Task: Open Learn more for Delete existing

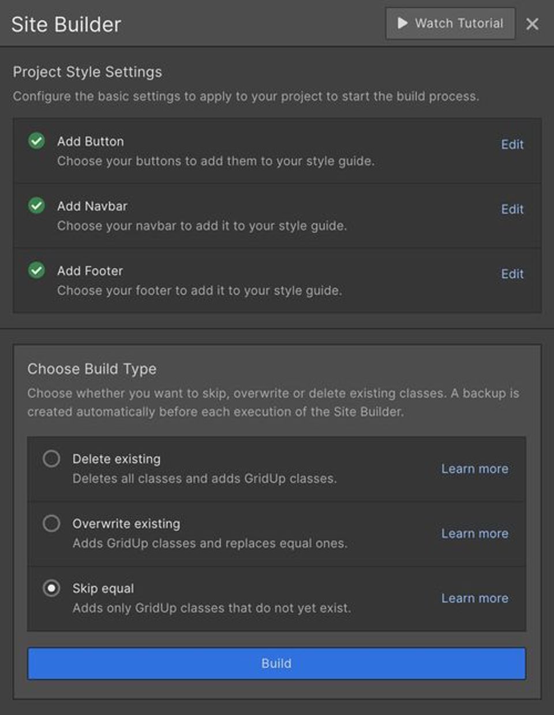Action: (x=474, y=469)
